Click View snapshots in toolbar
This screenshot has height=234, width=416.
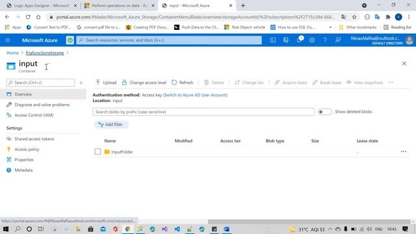tap(365, 83)
